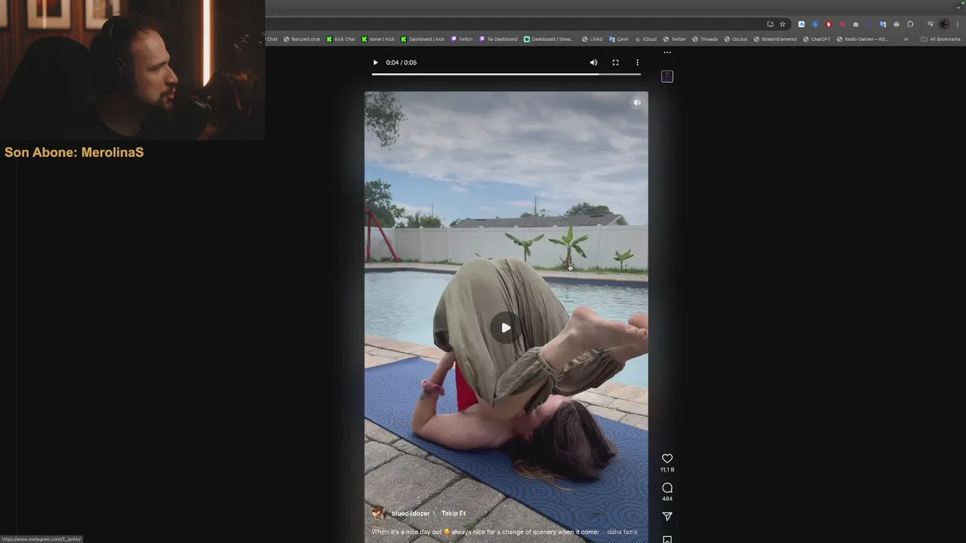Open the reel comments bubble icon
This screenshot has height=543, width=966.
pos(667,488)
